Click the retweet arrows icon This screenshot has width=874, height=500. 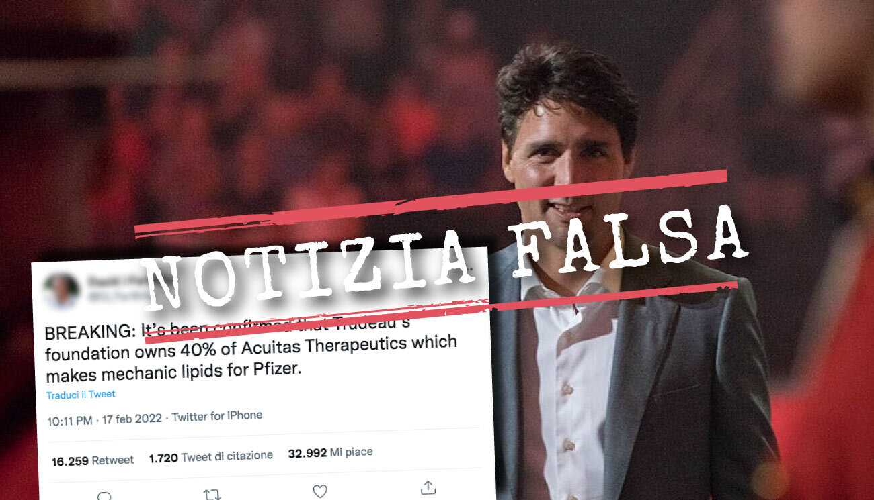212,494
